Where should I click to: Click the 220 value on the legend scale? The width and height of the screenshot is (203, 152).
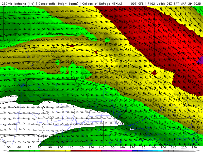[x=184, y=147]
